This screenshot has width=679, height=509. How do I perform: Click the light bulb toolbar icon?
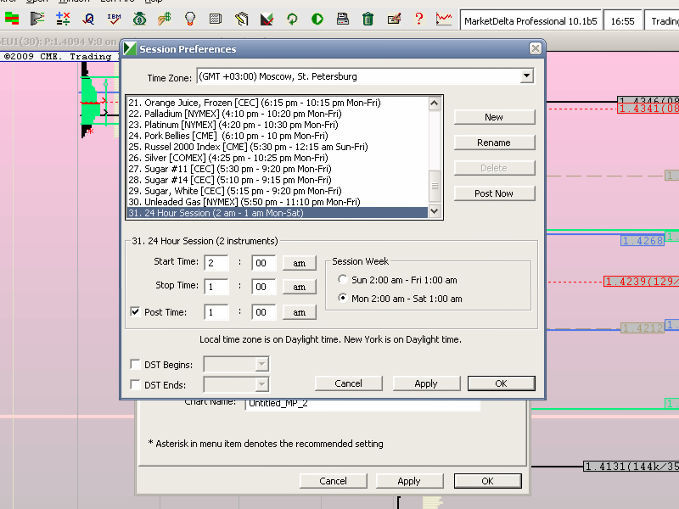click(x=190, y=18)
